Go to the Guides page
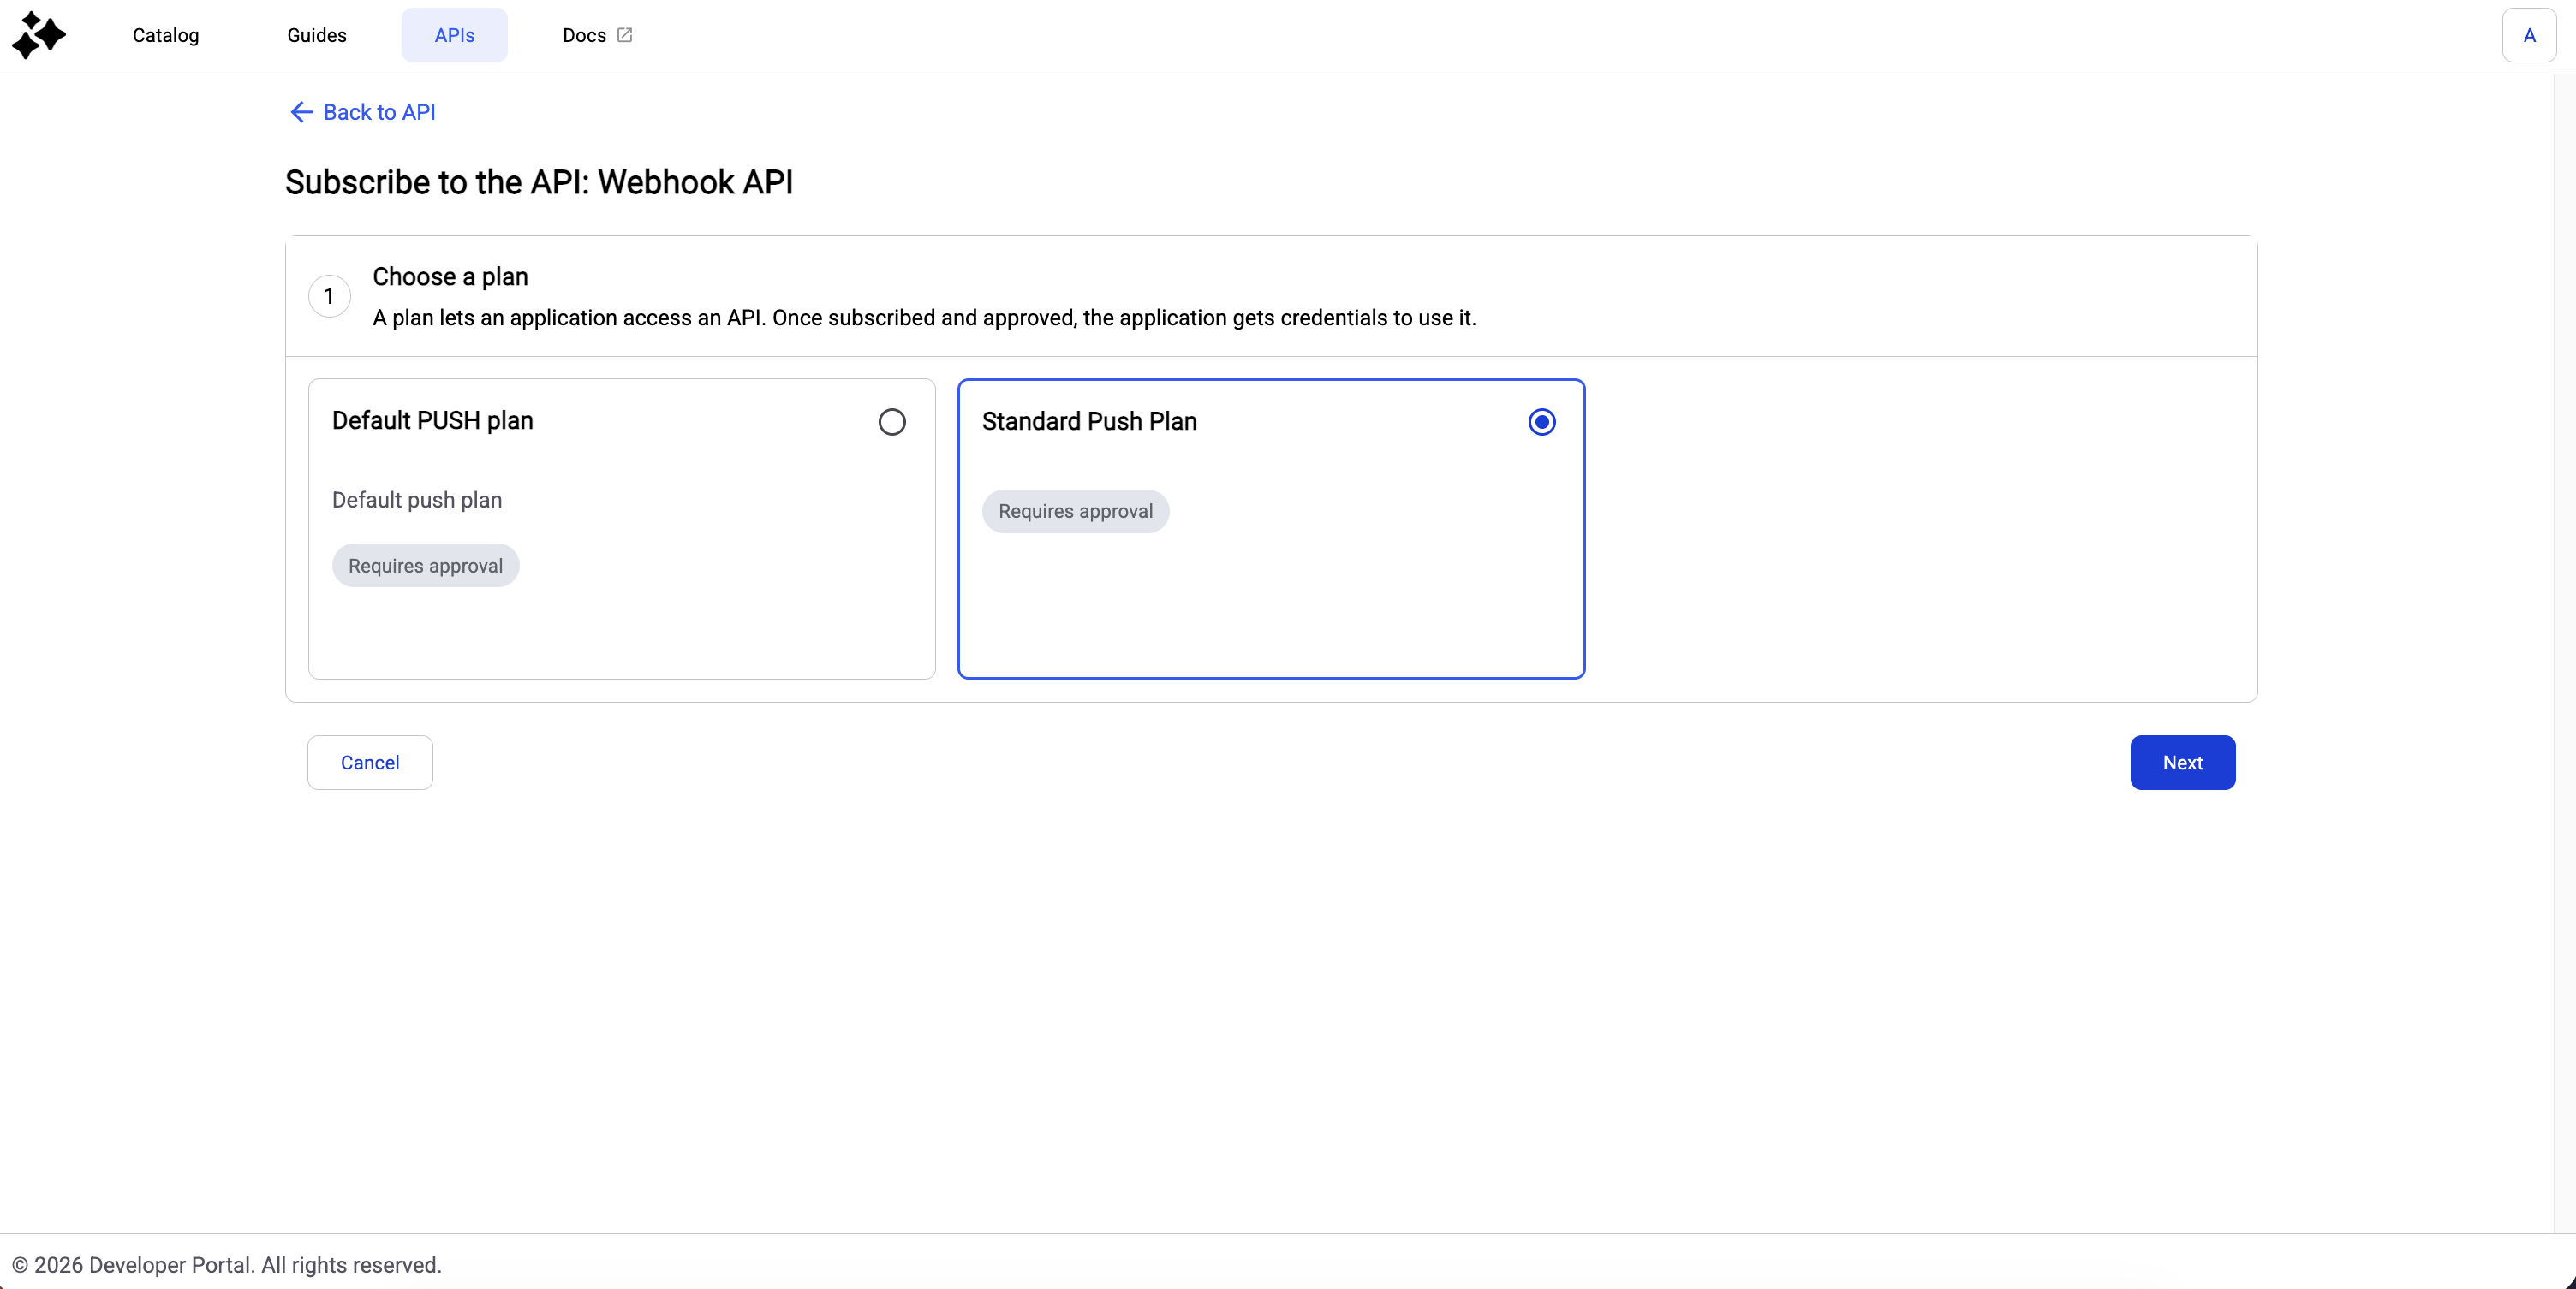The width and height of the screenshot is (2576, 1289). point(317,36)
